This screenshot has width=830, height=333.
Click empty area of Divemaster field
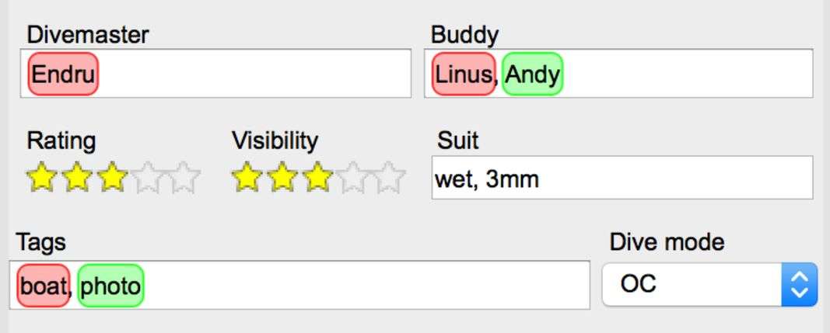point(257,75)
